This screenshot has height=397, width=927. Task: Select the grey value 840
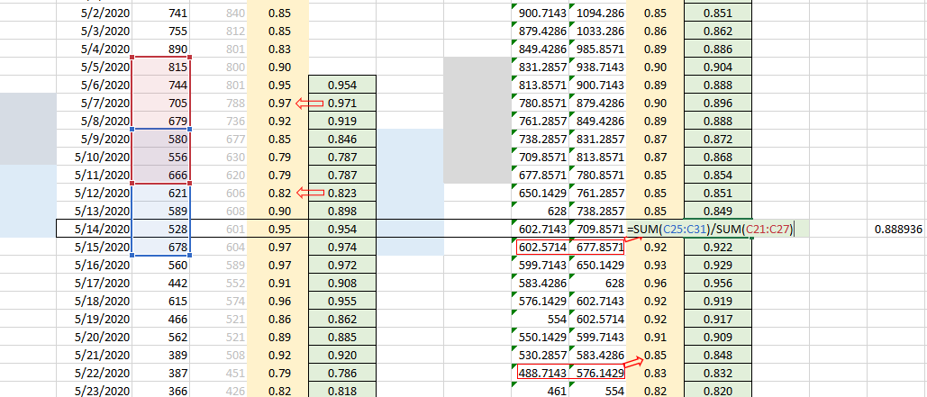coord(219,13)
